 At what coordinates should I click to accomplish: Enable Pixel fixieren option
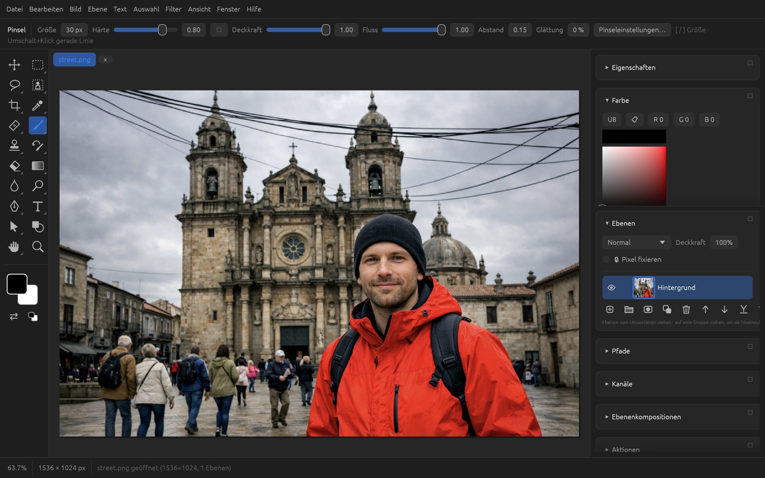(606, 260)
